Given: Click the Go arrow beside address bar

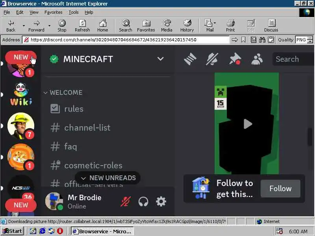Looking at the screenshot, I should pos(235,40).
